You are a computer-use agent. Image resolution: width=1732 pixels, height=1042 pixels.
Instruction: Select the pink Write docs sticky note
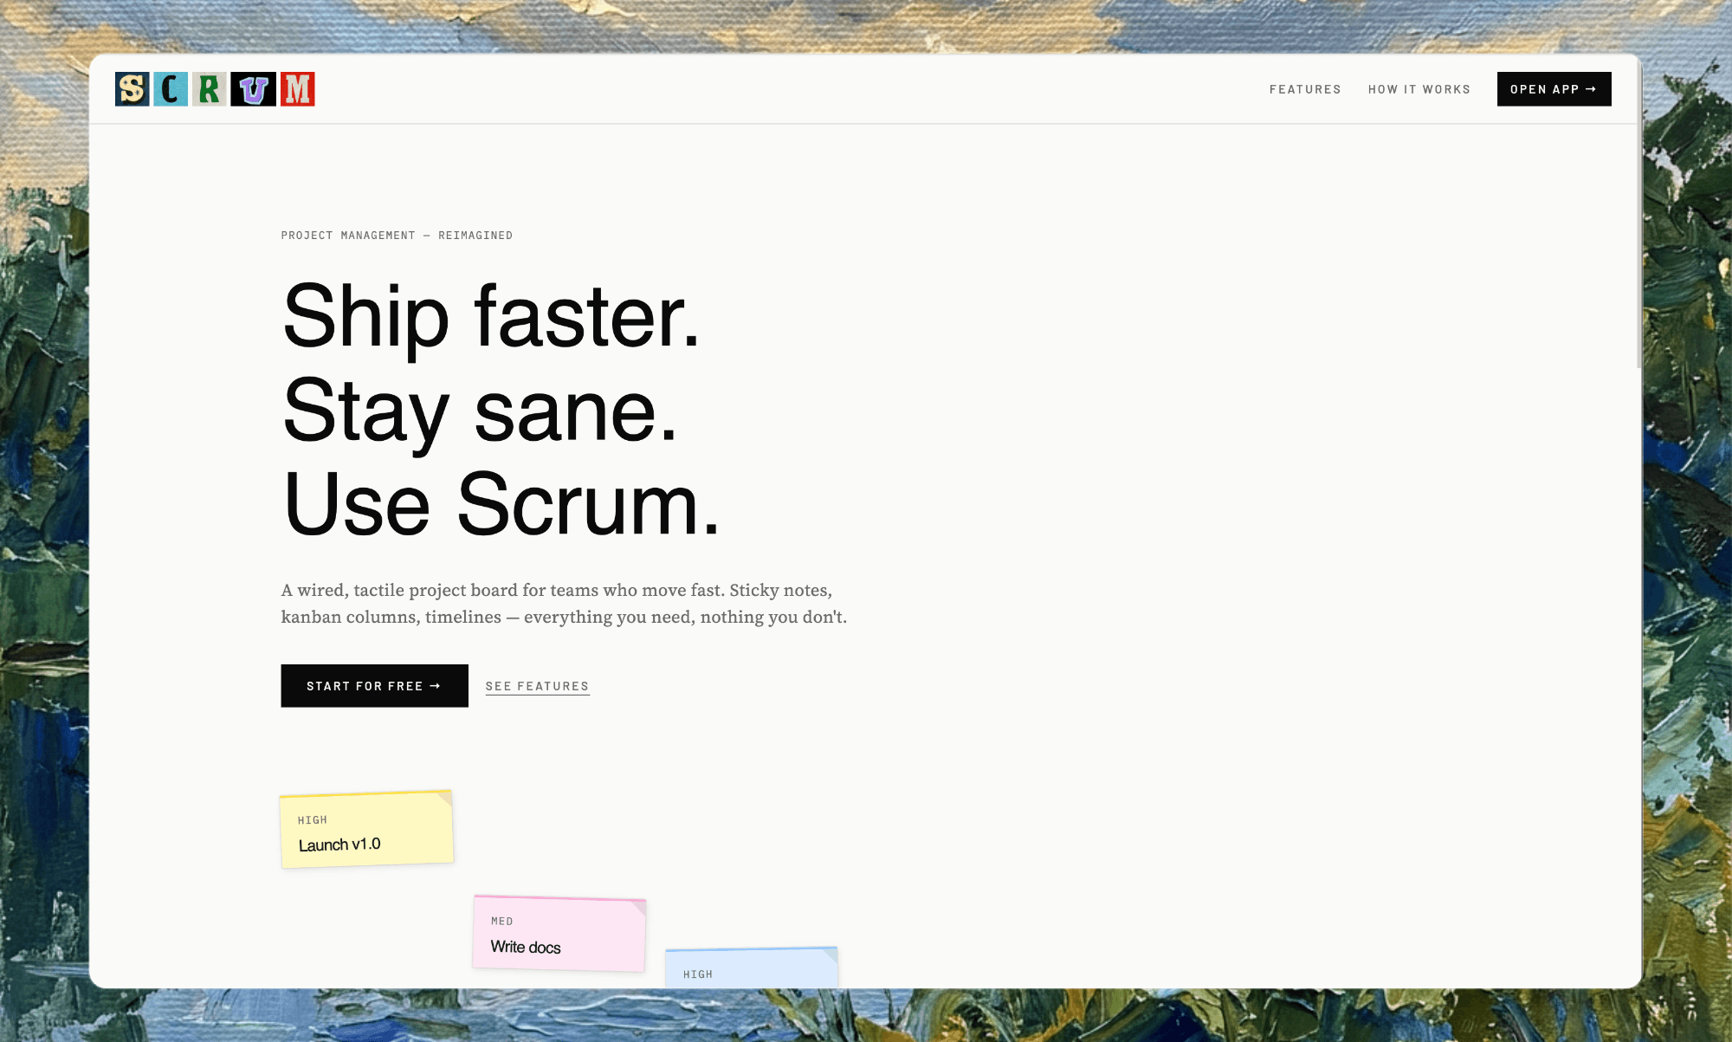(x=559, y=934)
